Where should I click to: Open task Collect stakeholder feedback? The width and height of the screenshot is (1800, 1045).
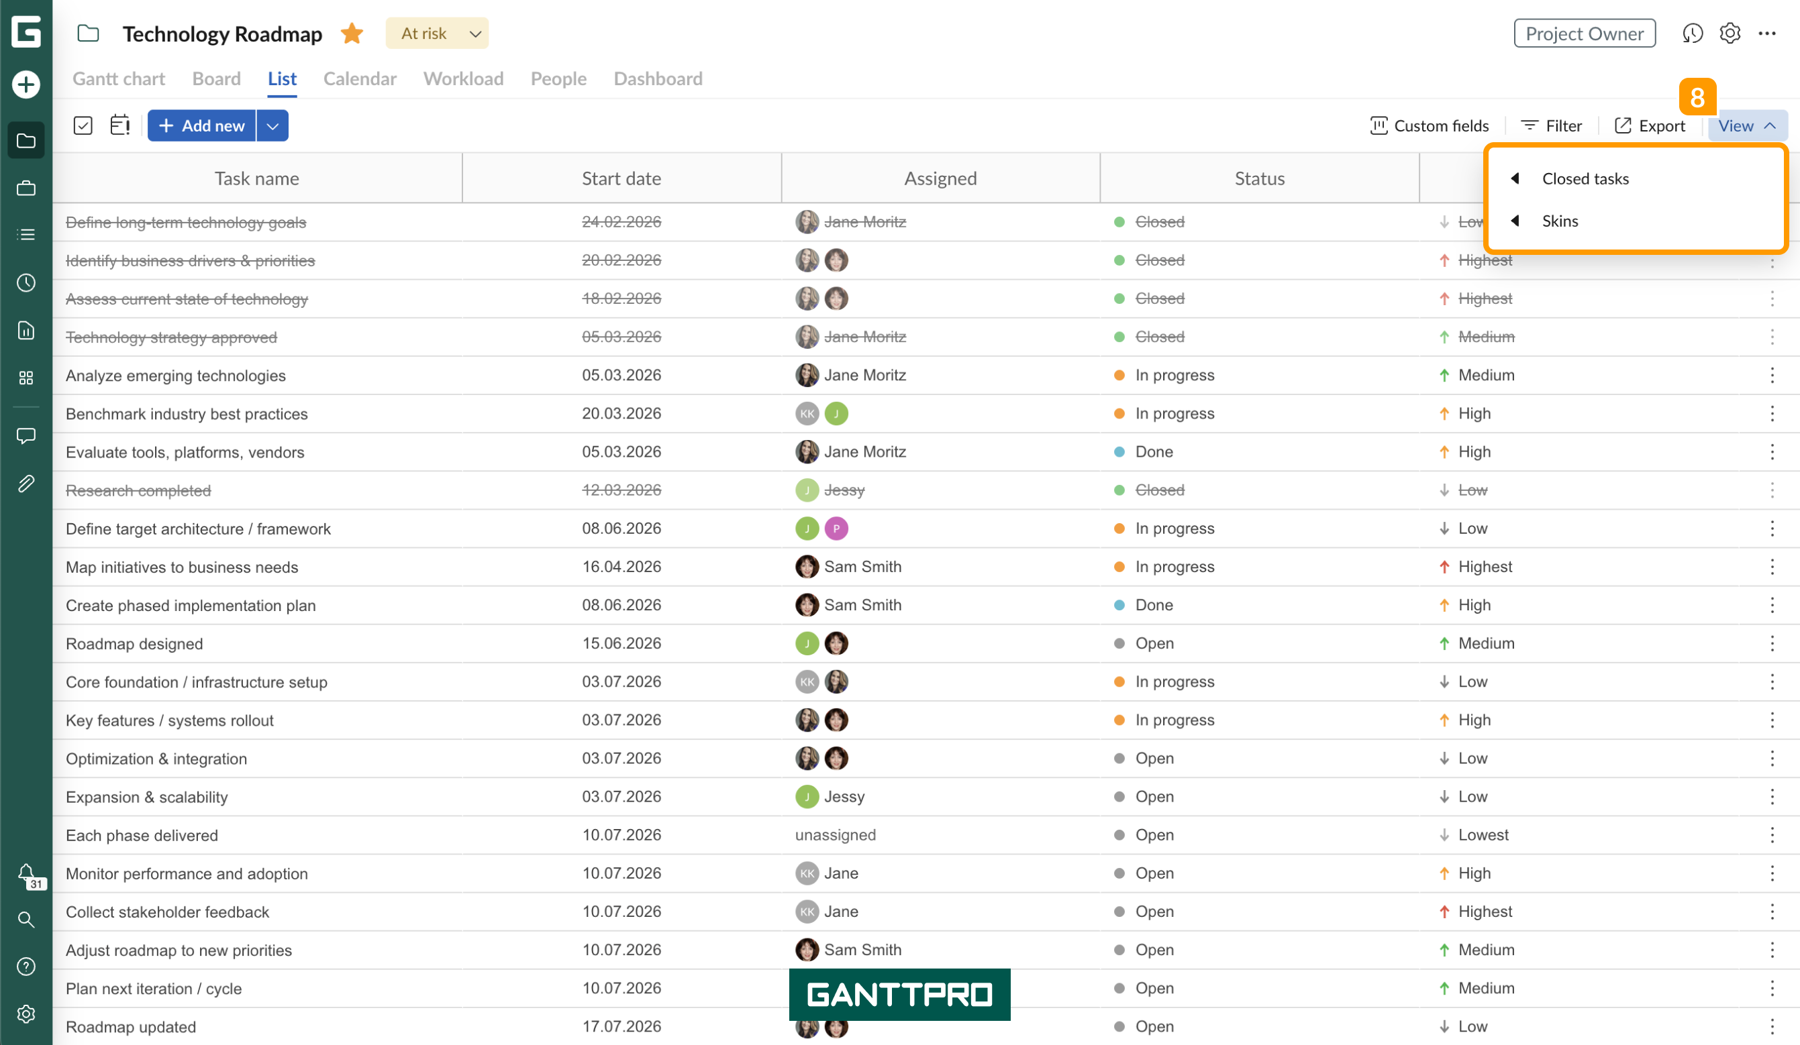click(167, 912)
